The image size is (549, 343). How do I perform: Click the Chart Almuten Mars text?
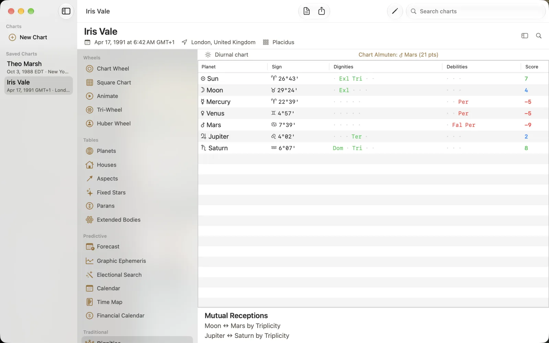398,55
